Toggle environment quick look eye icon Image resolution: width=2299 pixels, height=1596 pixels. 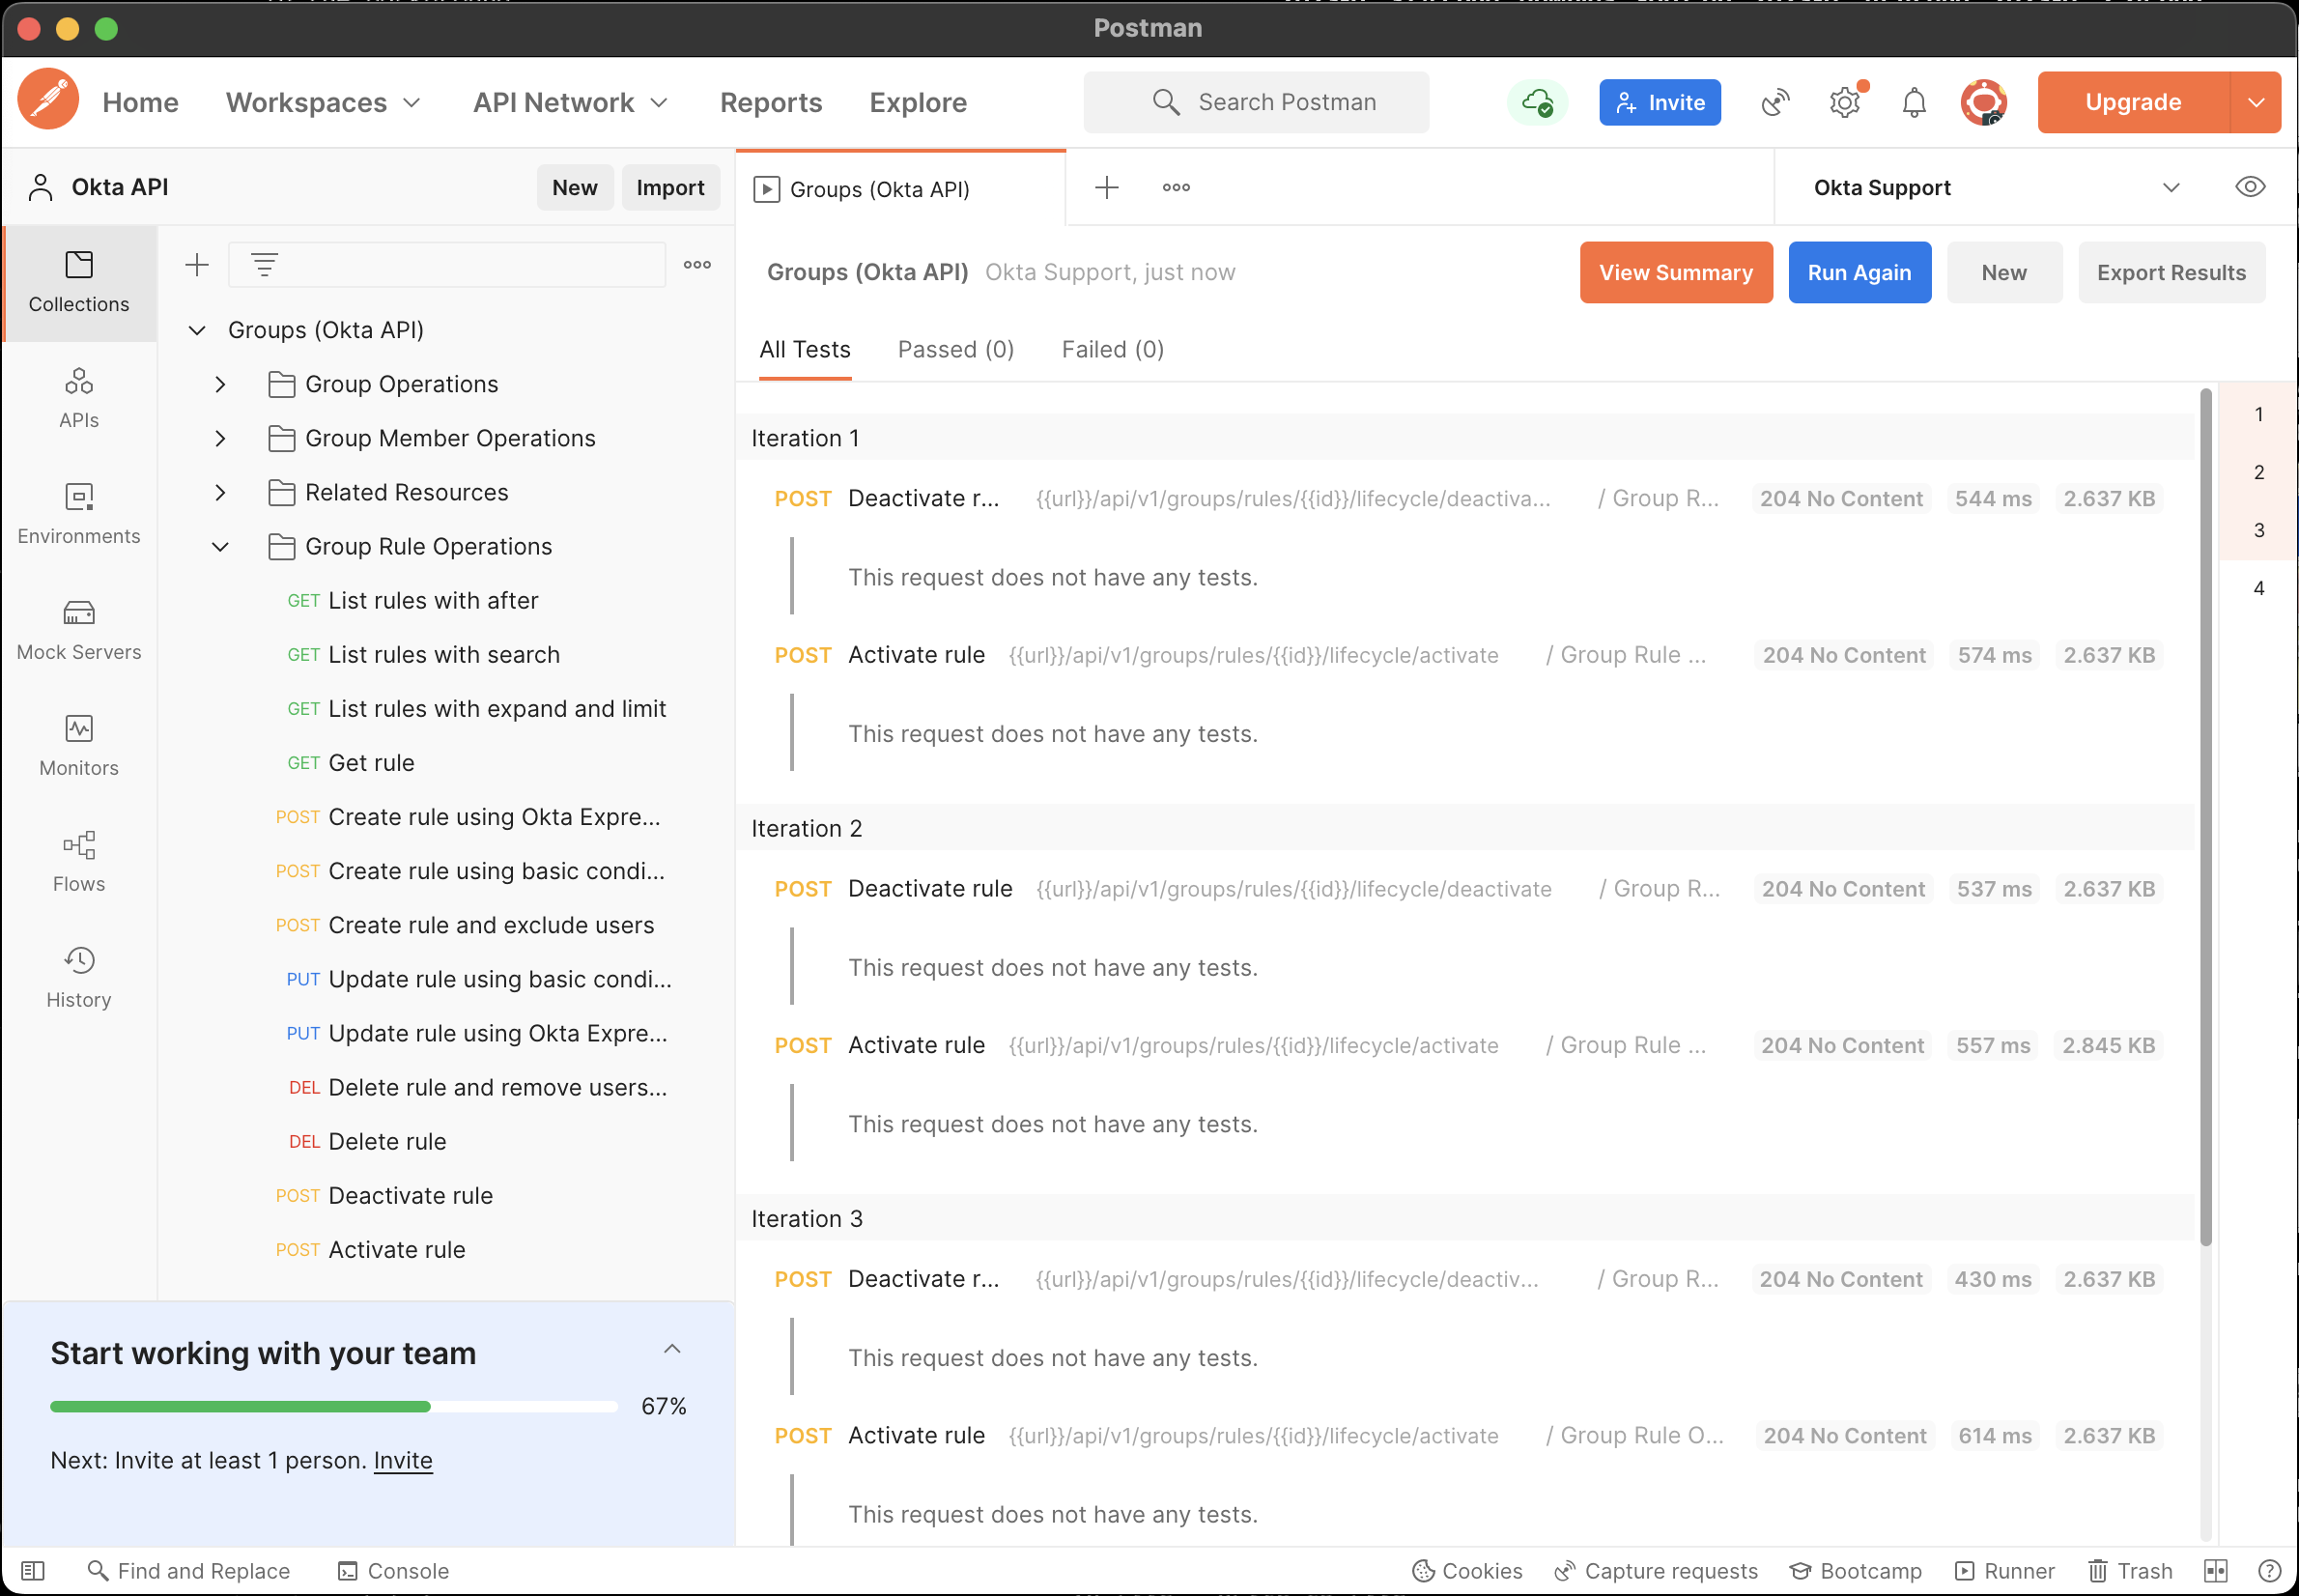point(2249,187)
